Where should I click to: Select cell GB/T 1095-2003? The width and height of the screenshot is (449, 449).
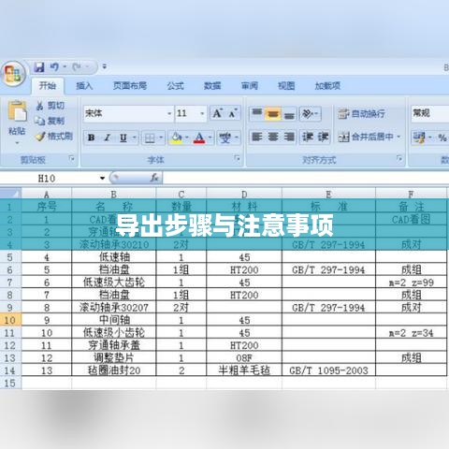click(328, 370)
